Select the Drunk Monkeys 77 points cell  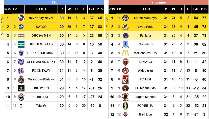click(204, 18)
